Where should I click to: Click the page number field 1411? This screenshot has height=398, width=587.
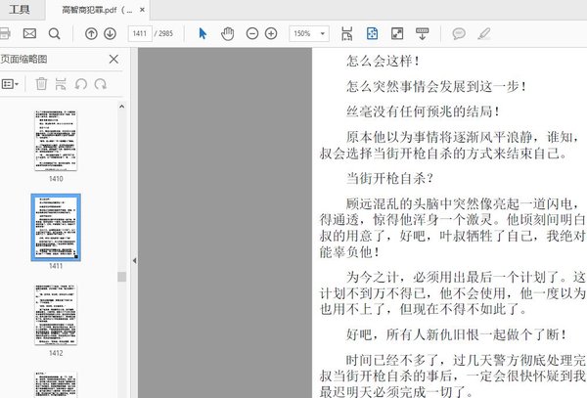(x=140, y=33)
